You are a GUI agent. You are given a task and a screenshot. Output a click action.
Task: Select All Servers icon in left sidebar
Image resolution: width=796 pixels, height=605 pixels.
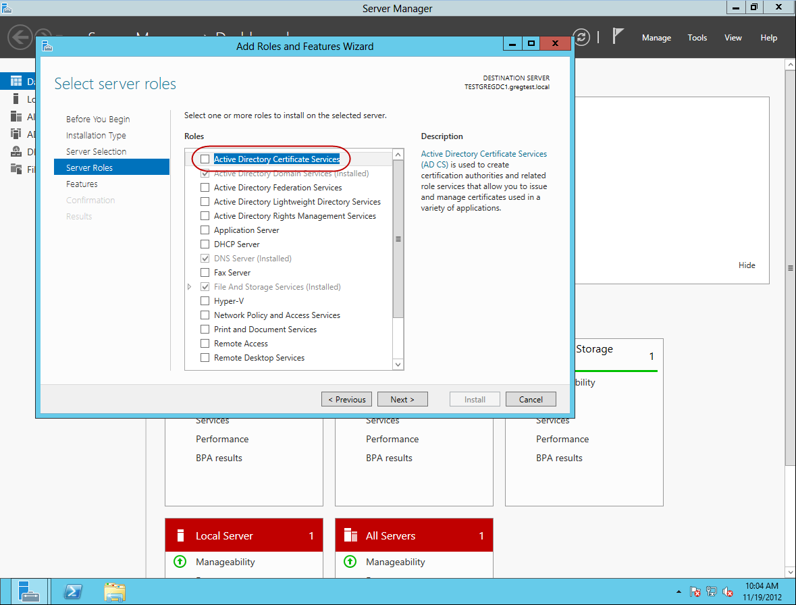[16, 117]
